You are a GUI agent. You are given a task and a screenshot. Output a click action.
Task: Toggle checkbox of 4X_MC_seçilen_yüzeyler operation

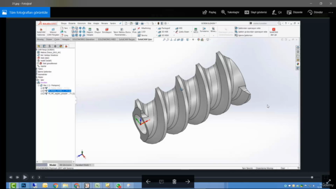44,93
